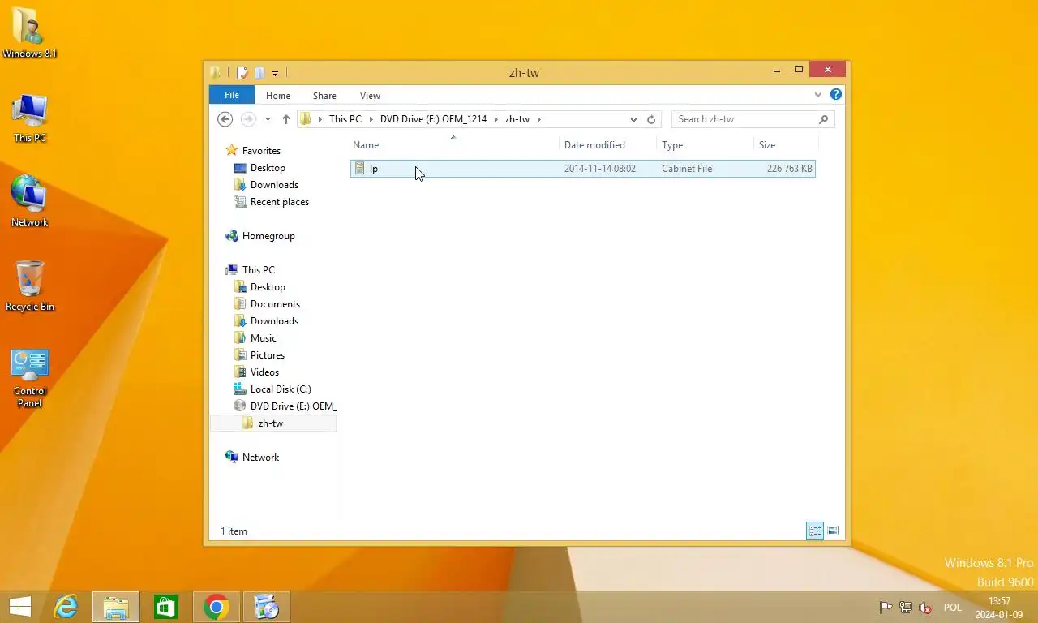Open the address bar previous locations dropdown

coord(633,119)
